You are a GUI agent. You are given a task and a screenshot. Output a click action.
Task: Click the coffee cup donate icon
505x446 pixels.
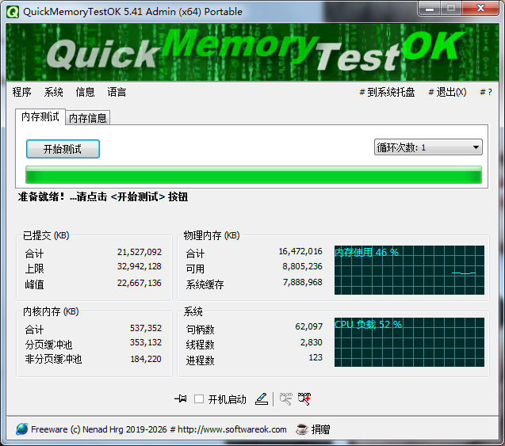point(302,429)
